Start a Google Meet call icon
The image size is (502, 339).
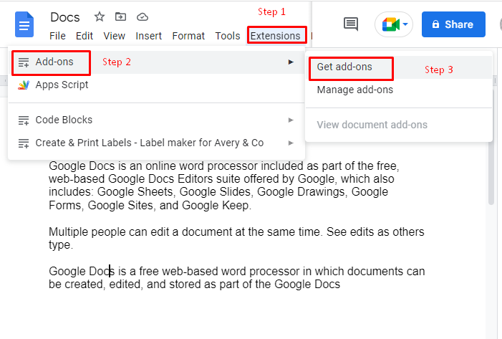point(390,24)
